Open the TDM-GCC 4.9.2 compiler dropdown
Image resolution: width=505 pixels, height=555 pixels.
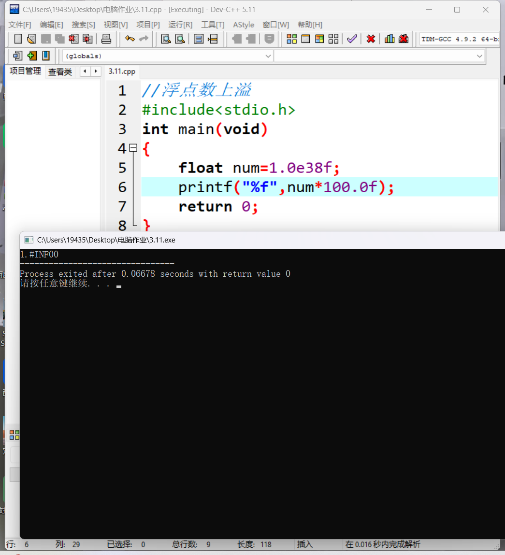pos(460,39)
